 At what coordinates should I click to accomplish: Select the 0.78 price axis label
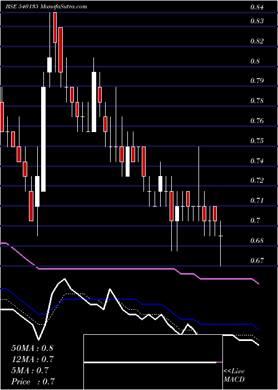click(x=257, y=101)
